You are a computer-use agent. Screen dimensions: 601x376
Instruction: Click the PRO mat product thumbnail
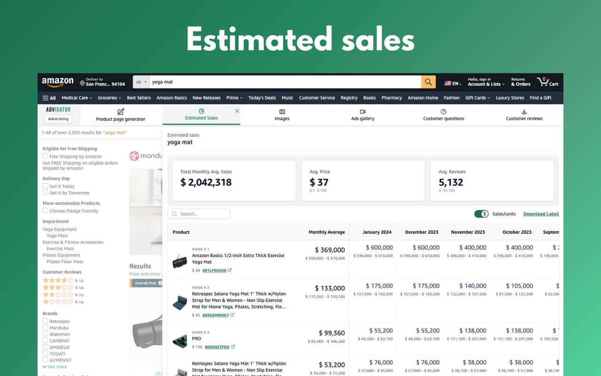tap(180, 340)
